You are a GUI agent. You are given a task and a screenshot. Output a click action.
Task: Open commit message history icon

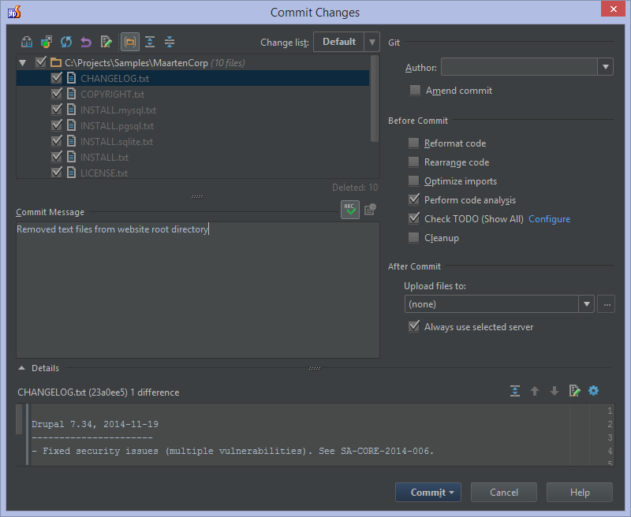(370, 209)
